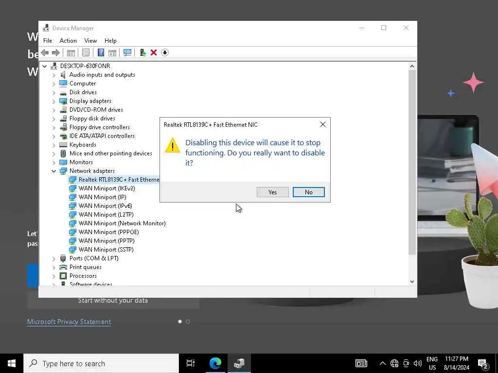Click the taskbar search box
The image size is (498, 373).
(101, 363)
